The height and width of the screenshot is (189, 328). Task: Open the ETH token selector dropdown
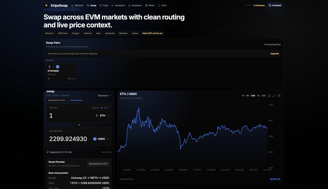tap(102, 116)
